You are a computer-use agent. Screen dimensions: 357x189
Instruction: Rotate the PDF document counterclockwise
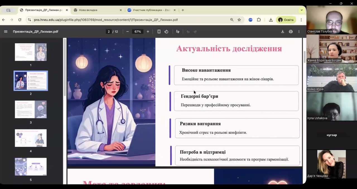(x=166, y=32)
